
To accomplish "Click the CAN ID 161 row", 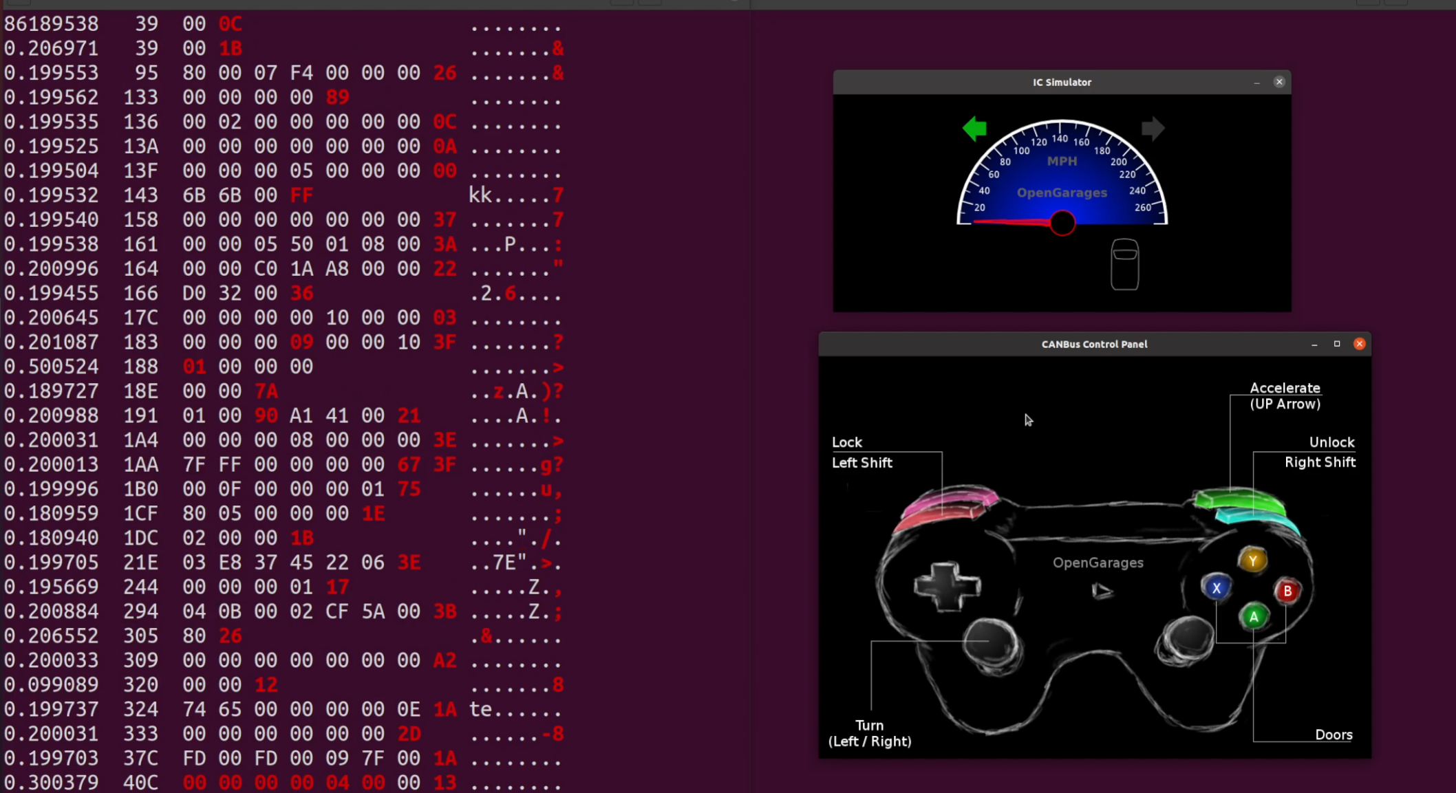I will coord(283,244).
